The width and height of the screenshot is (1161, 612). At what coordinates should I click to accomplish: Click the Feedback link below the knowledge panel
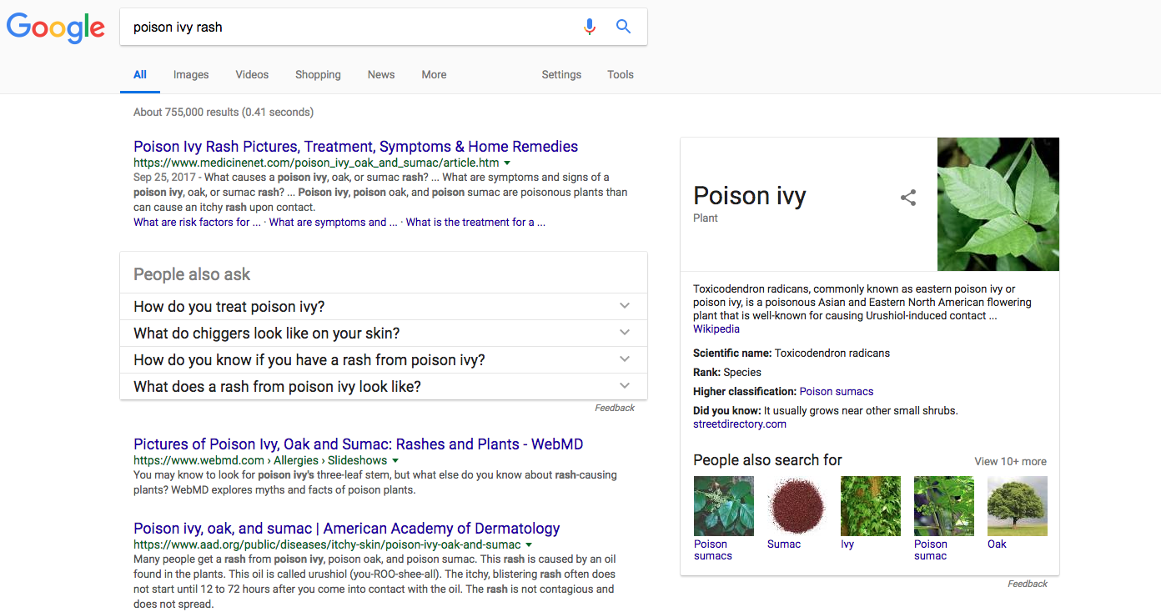pyautogui.click(x=1027, y=584)
